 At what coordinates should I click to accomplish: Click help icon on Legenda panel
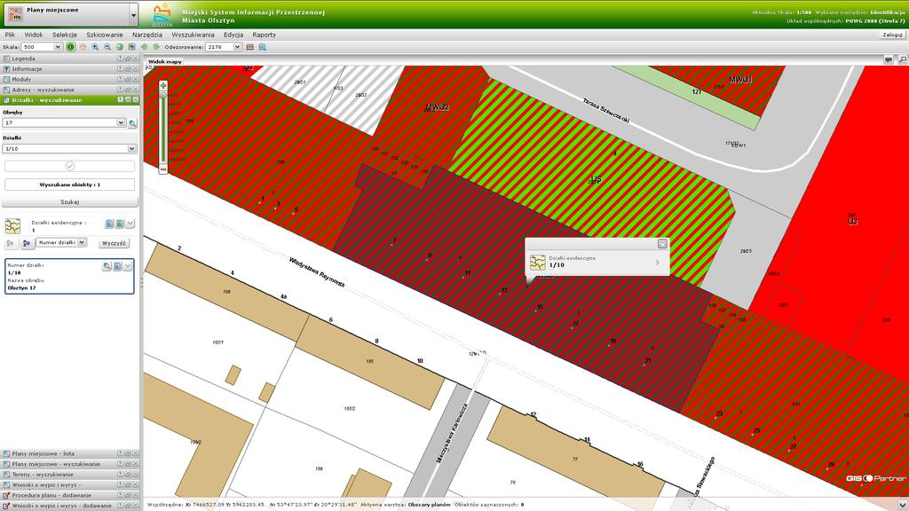(x=121, y=59)
